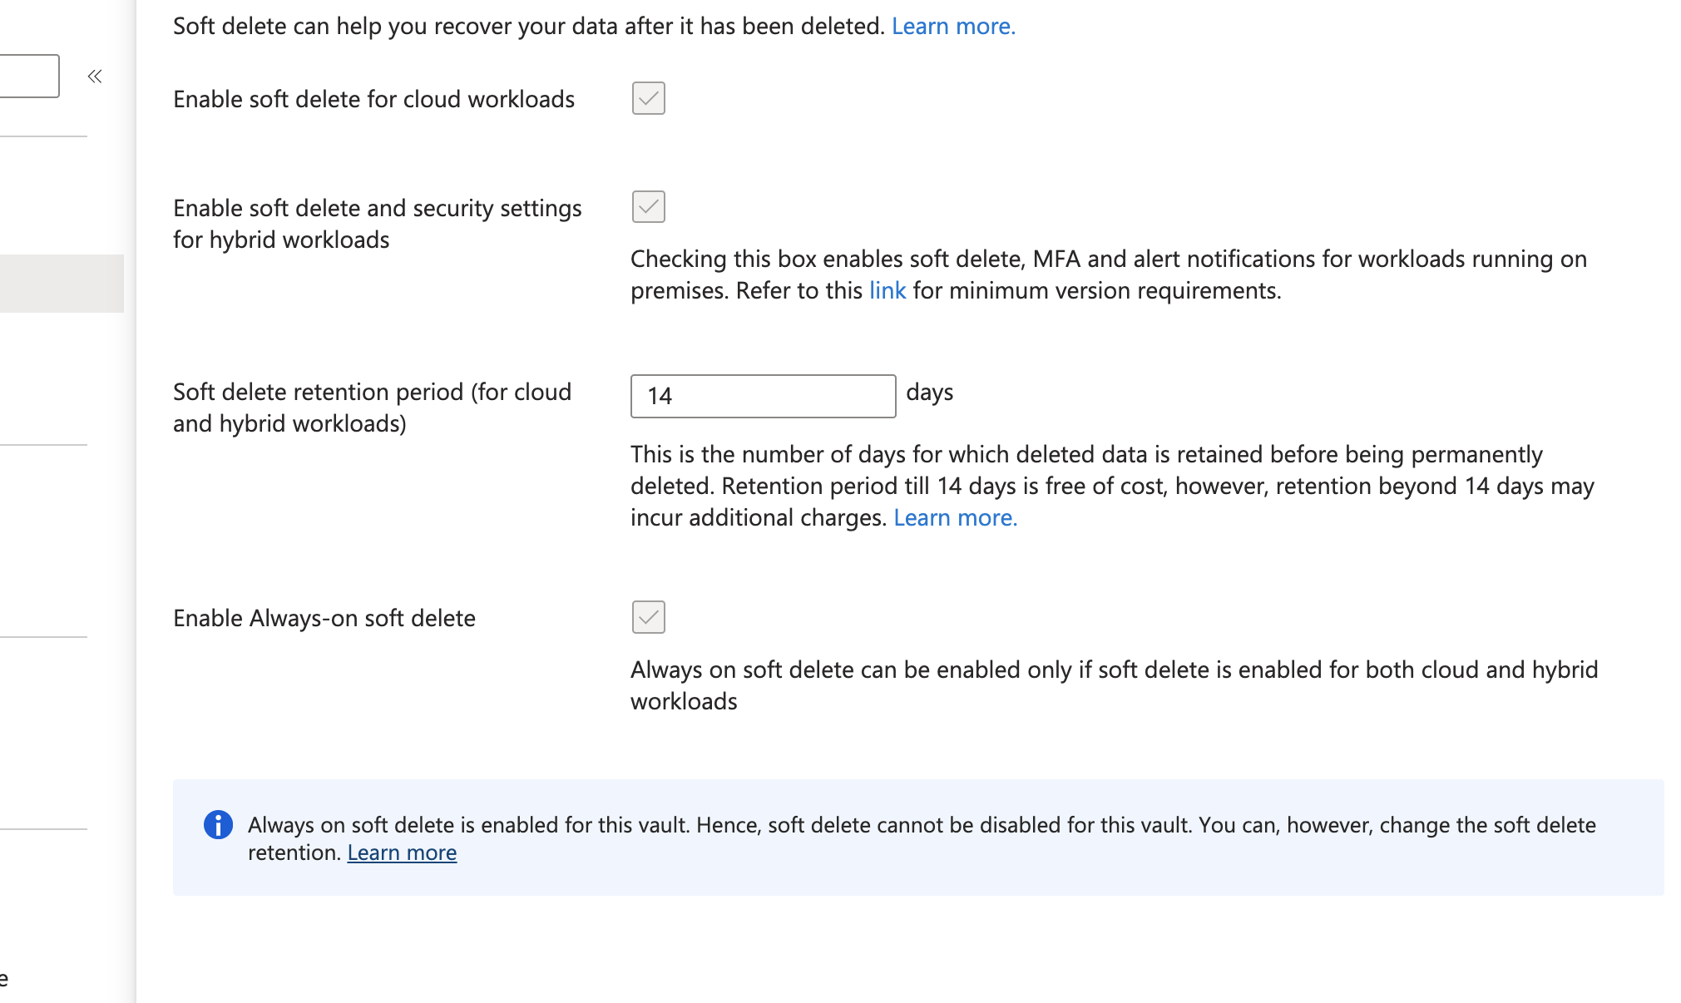Toggle the Always-on soft delete checkbox
This screenshot has width=1681, height=1003.
[648, 617]
